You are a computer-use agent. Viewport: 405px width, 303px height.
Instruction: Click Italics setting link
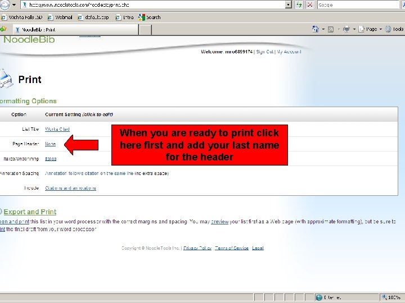(x=51, y=159)
